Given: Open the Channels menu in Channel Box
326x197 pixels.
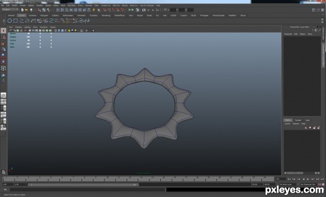Looking at the screenshot, I should click(288, 34).
